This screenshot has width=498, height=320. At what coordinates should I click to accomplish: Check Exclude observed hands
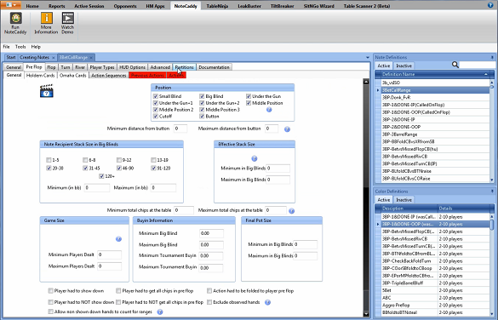coord(209,302)
